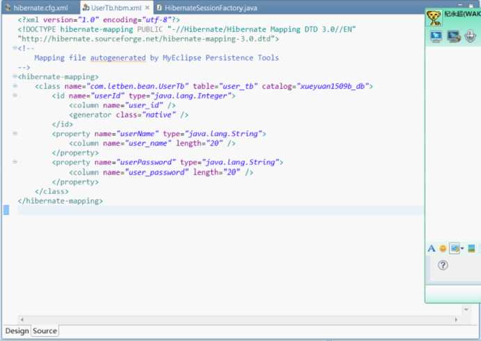Image resolution: width=481 pixels, height=341 pixels.
Task: Click the horizontal scrollbar left arrow
Action: tap(22, 319)
